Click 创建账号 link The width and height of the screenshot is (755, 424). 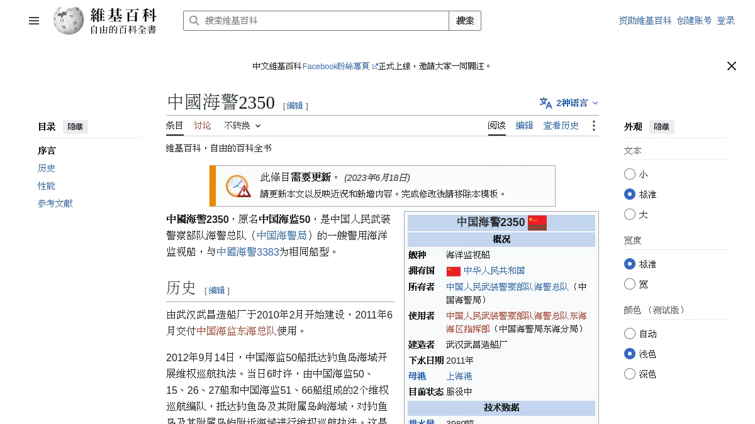coord(695,21)
